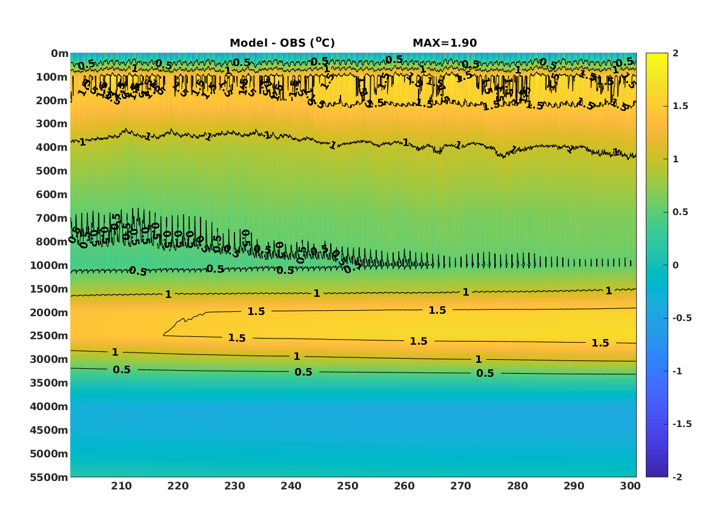Click the "200m" depth tick label
Screen dimensions: 707x530
click(52, 101)
